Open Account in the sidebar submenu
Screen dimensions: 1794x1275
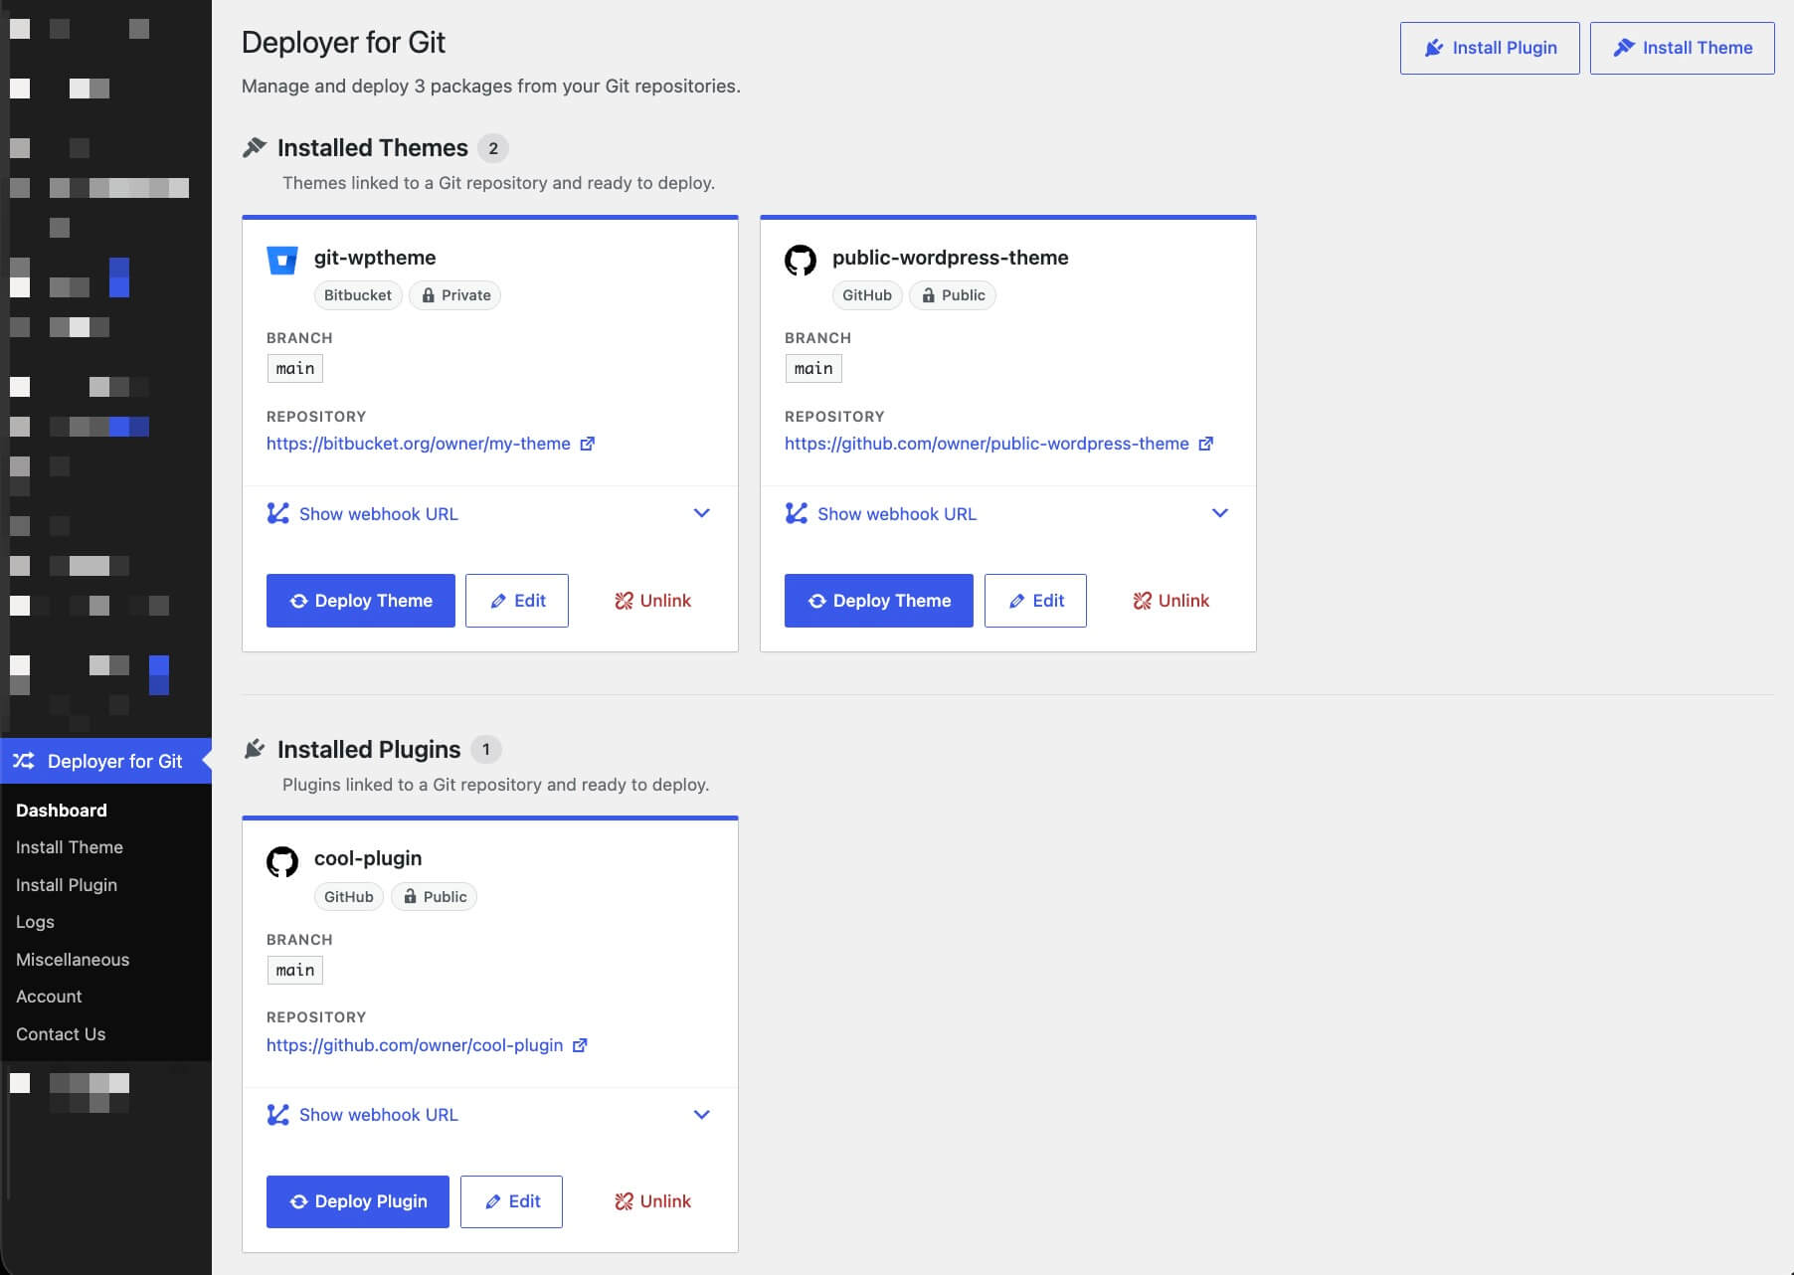(x=49, y=997)
